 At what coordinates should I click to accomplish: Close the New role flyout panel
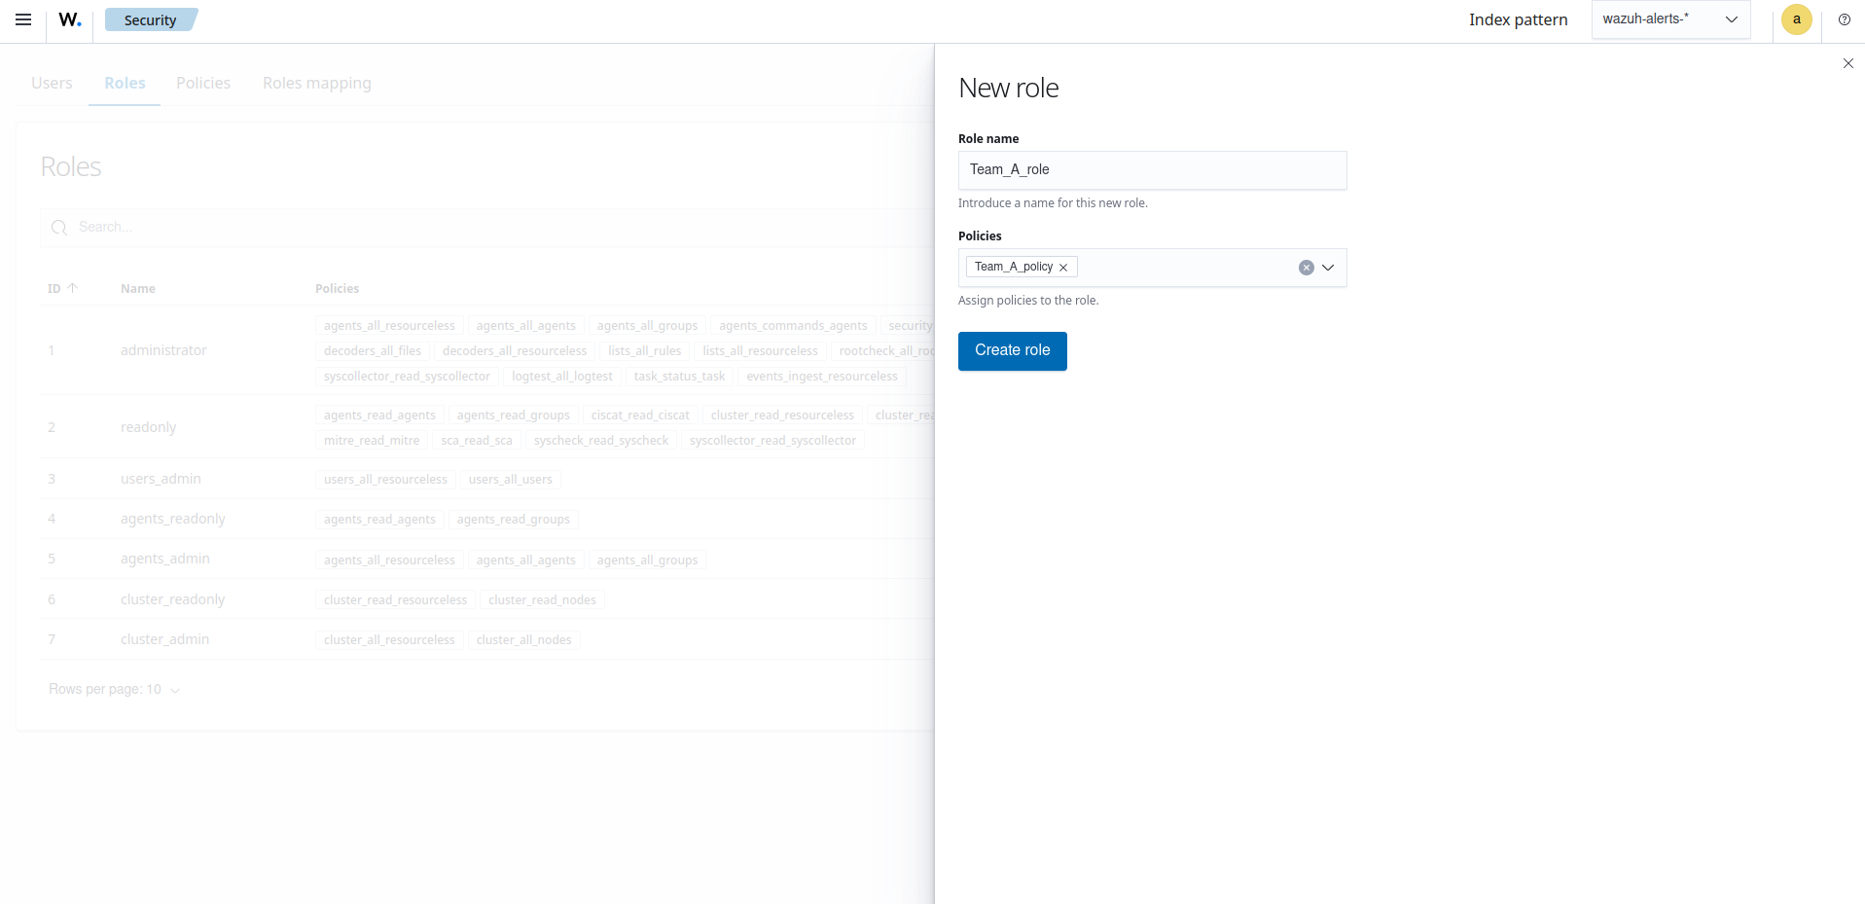[x=1847, y=63]
